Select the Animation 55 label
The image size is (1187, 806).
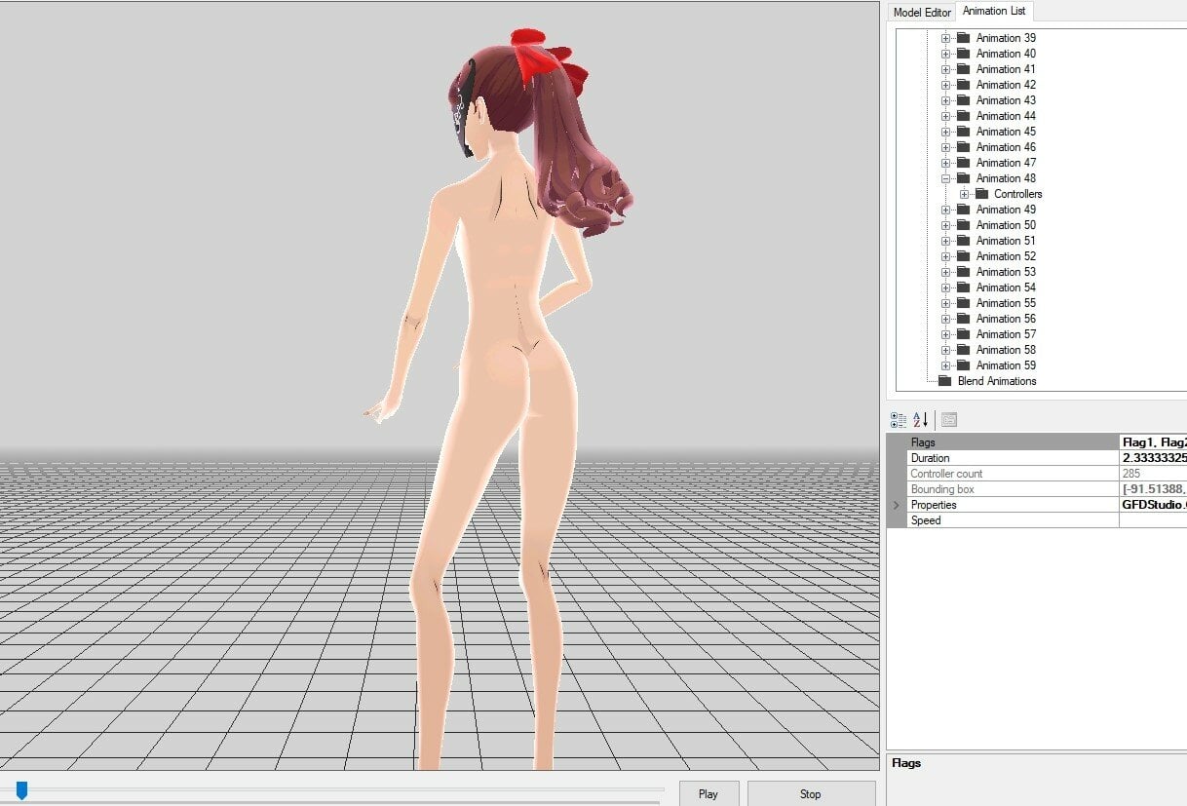1006,303
